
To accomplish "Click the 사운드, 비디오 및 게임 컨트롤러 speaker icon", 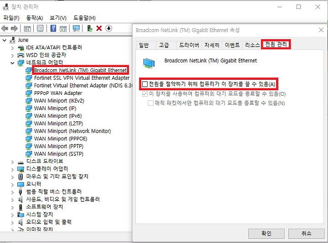I will click(20, 199).
